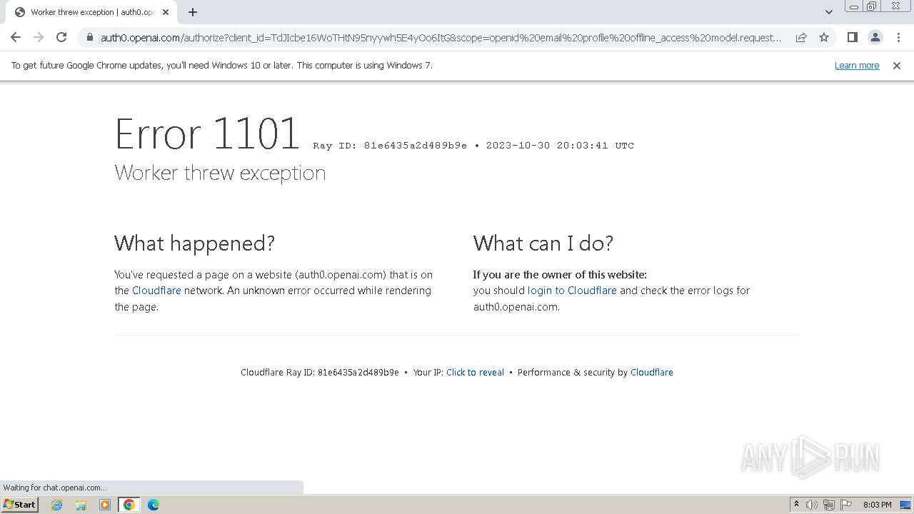Minimize the Chrome window
This screenshot has width=914, height=514.
point(854,6)
